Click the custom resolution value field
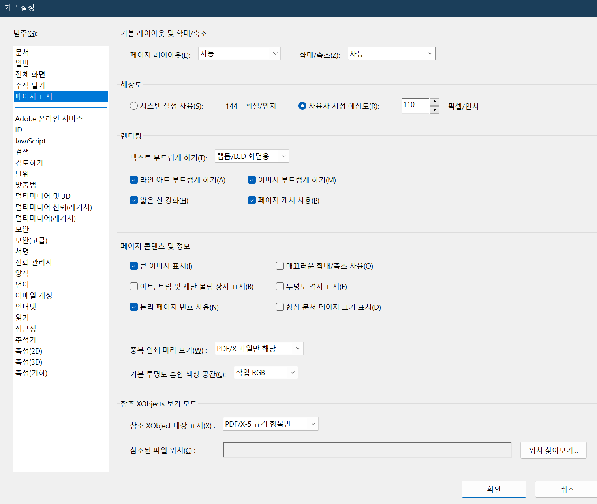The image size is (597, 504). [415, 106]
